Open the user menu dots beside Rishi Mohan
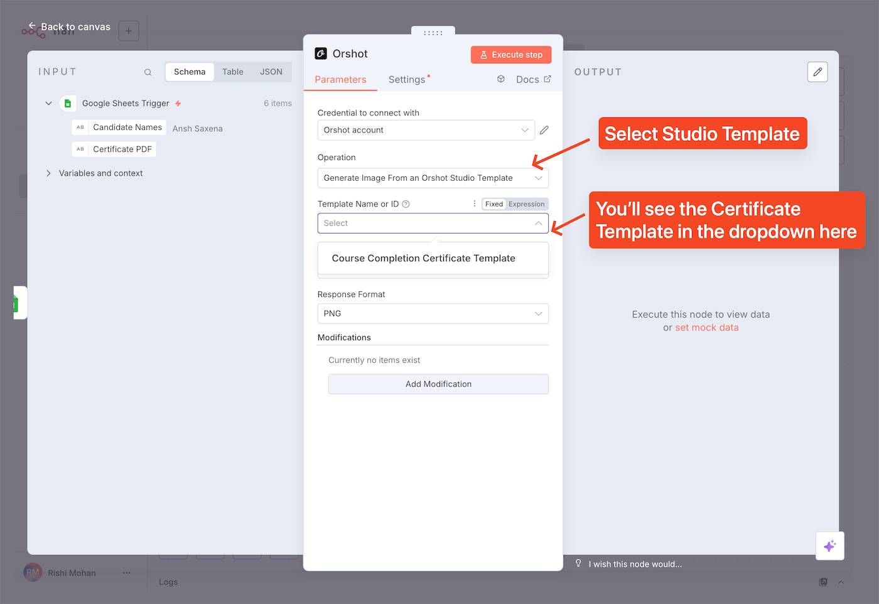Image resolution: width=879 pixels, height=604 pixels. click(x=127, y=573)
